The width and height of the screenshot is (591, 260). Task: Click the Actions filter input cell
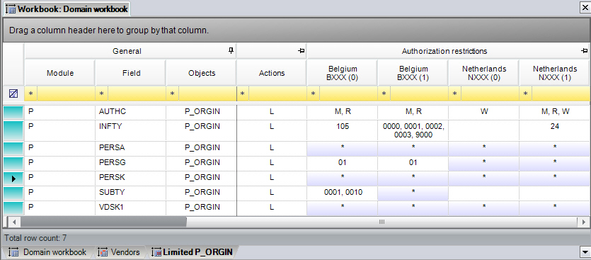click(277, 94)
